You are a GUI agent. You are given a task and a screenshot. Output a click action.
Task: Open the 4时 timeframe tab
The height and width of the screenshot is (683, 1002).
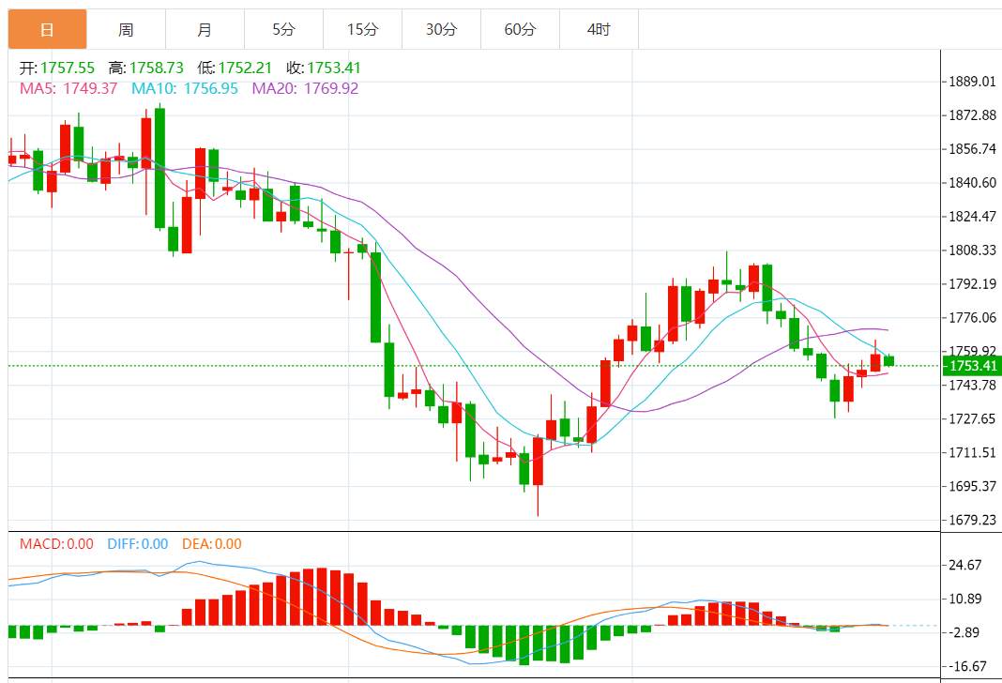tap(599, 29)
